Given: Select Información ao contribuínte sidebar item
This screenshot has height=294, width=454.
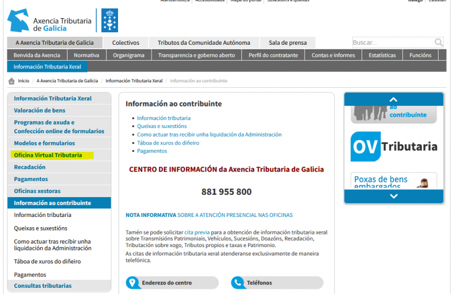Looking at the screenshot, I should click(59, 203).
